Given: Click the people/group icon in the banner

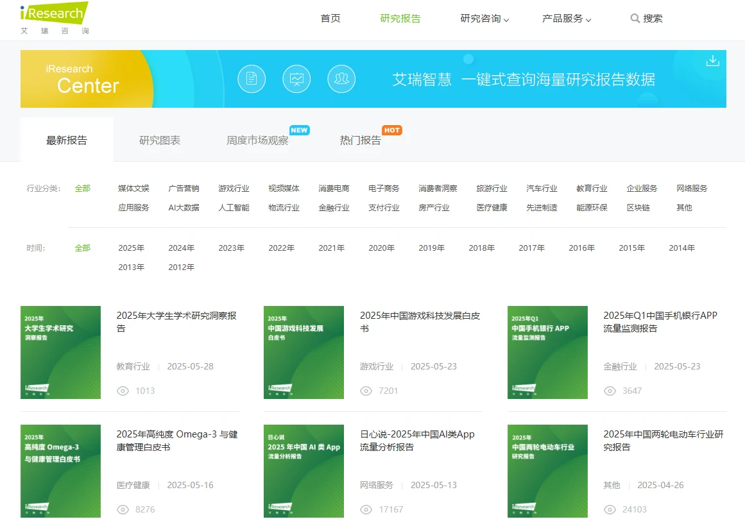Looking at the screenshot, I should 341,78.
